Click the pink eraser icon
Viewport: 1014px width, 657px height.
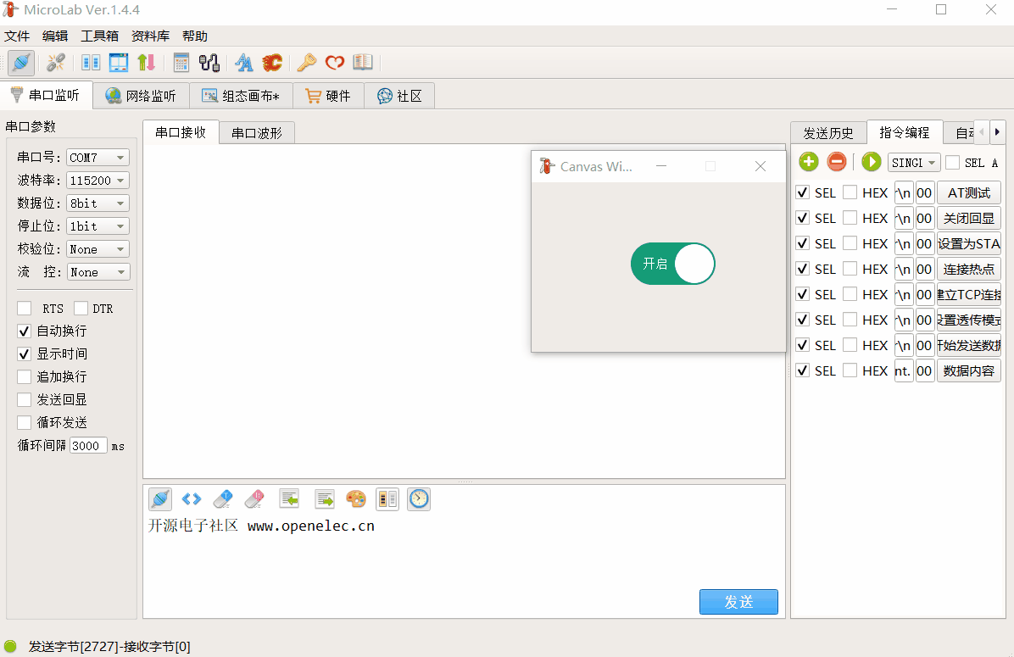point(255,499)
